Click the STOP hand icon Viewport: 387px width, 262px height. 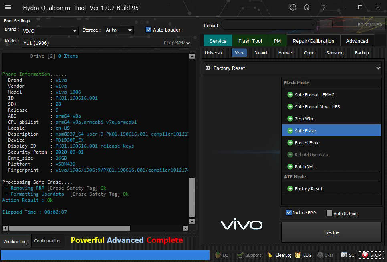coord(365,255)
